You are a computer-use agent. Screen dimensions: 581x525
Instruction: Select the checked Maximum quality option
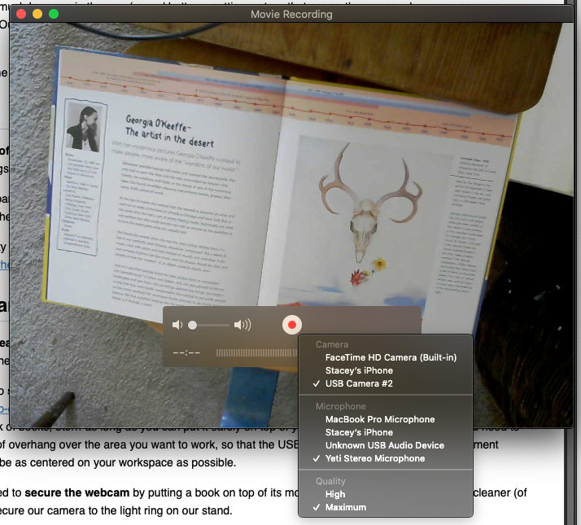click(x=346, y=507)
